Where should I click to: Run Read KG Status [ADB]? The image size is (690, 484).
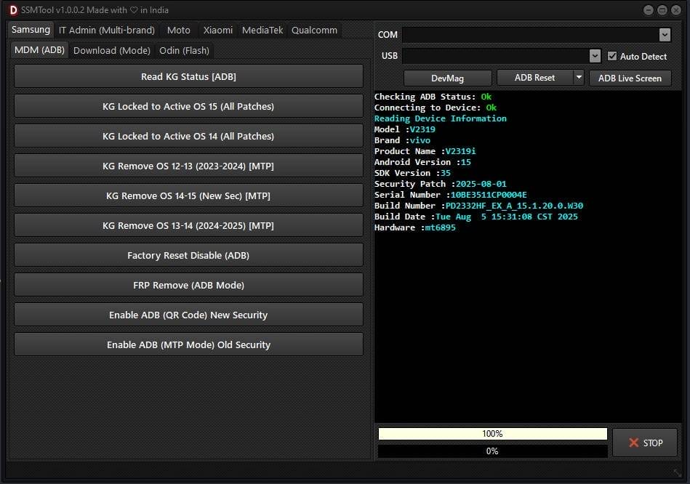click(188, 76)
